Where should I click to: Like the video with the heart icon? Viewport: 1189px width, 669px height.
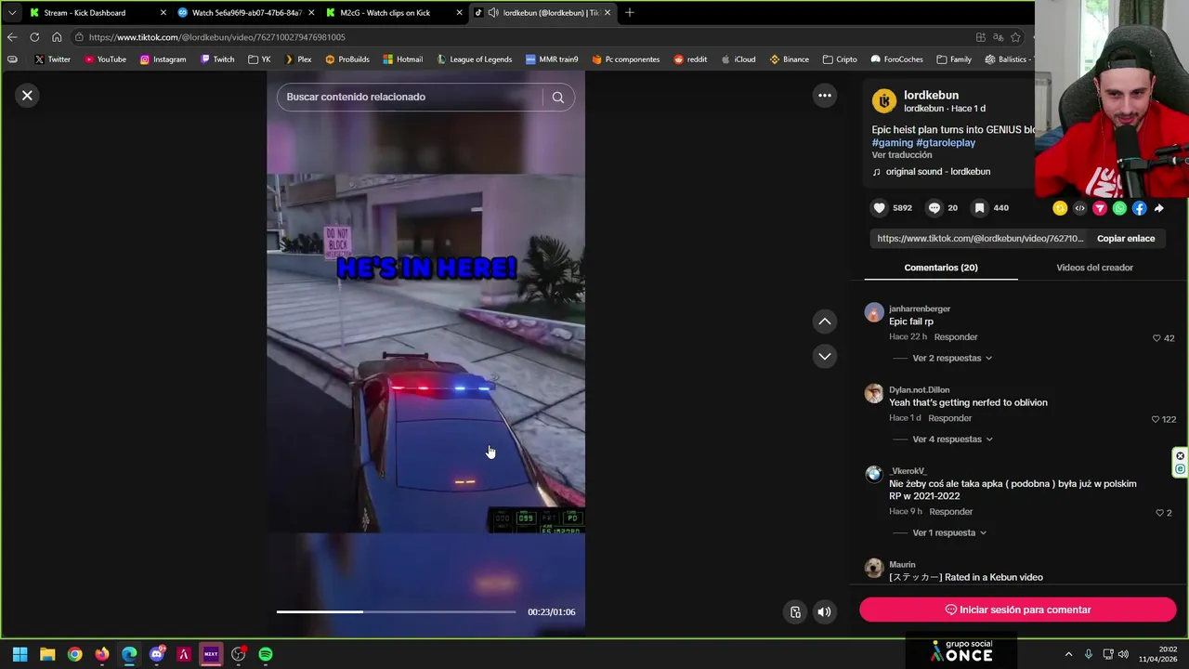click(x=879, y=208)
